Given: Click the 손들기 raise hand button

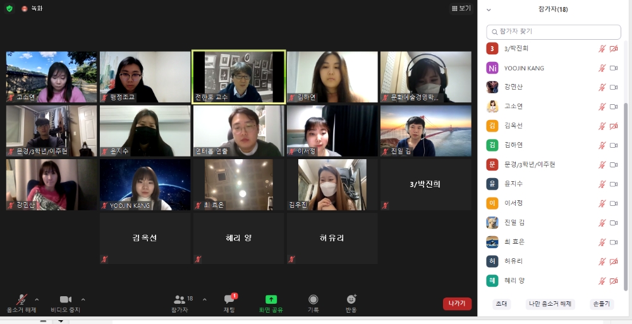Looking at the screenshot, I should click(602, 304).
